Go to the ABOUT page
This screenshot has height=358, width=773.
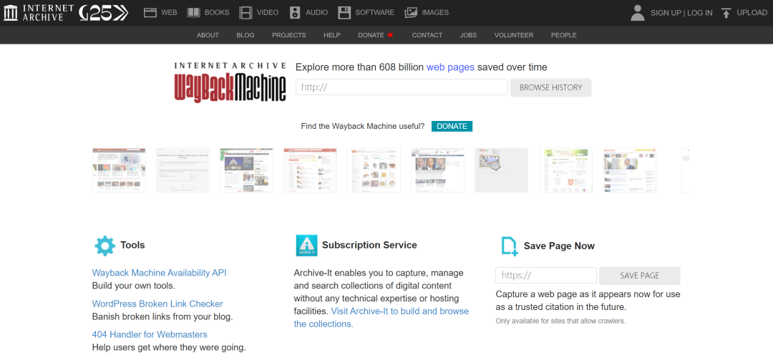click(x=208, y=35)
